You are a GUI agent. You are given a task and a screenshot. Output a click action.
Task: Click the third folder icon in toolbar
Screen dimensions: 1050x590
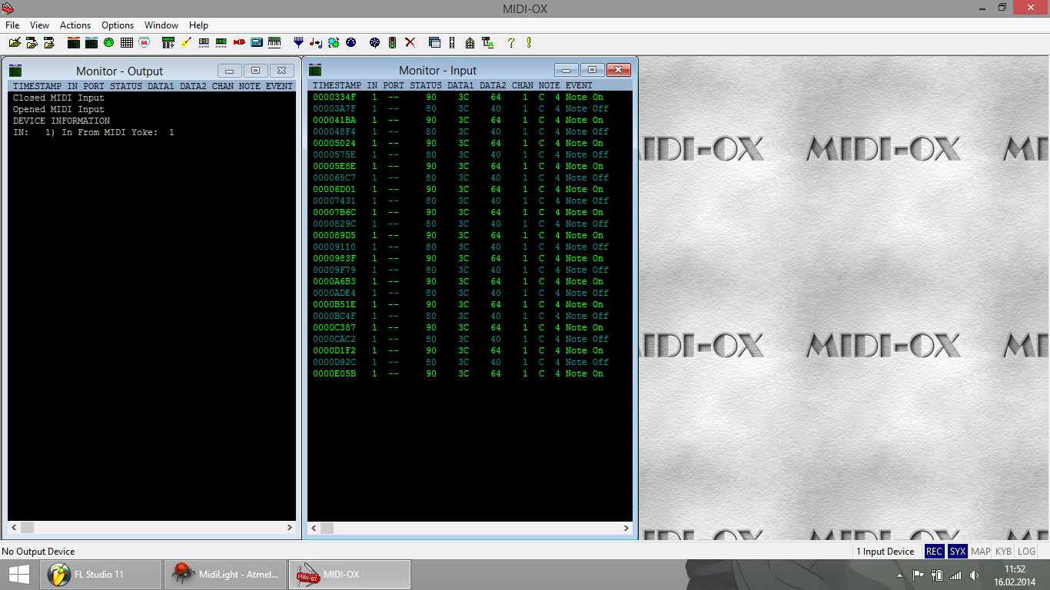click(x=49, y=43)
